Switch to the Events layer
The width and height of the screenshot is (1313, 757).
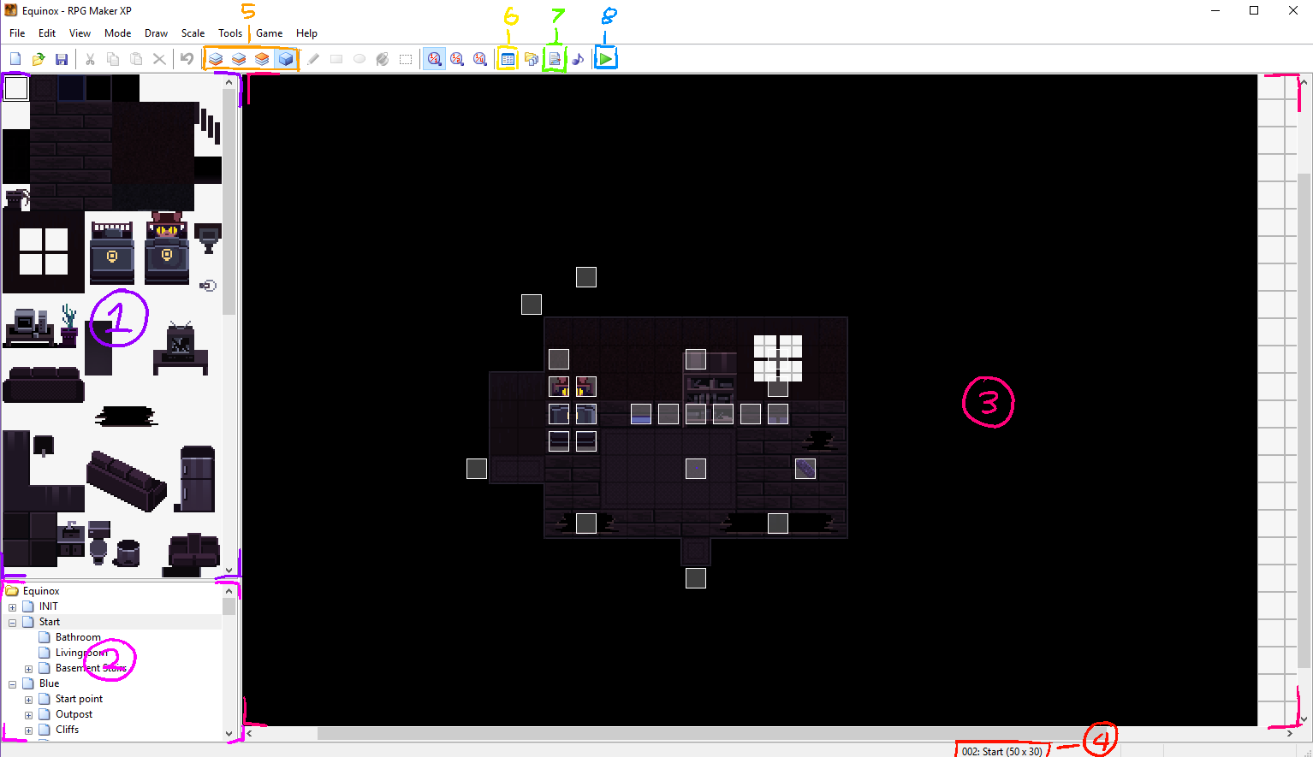pos(286,59)
